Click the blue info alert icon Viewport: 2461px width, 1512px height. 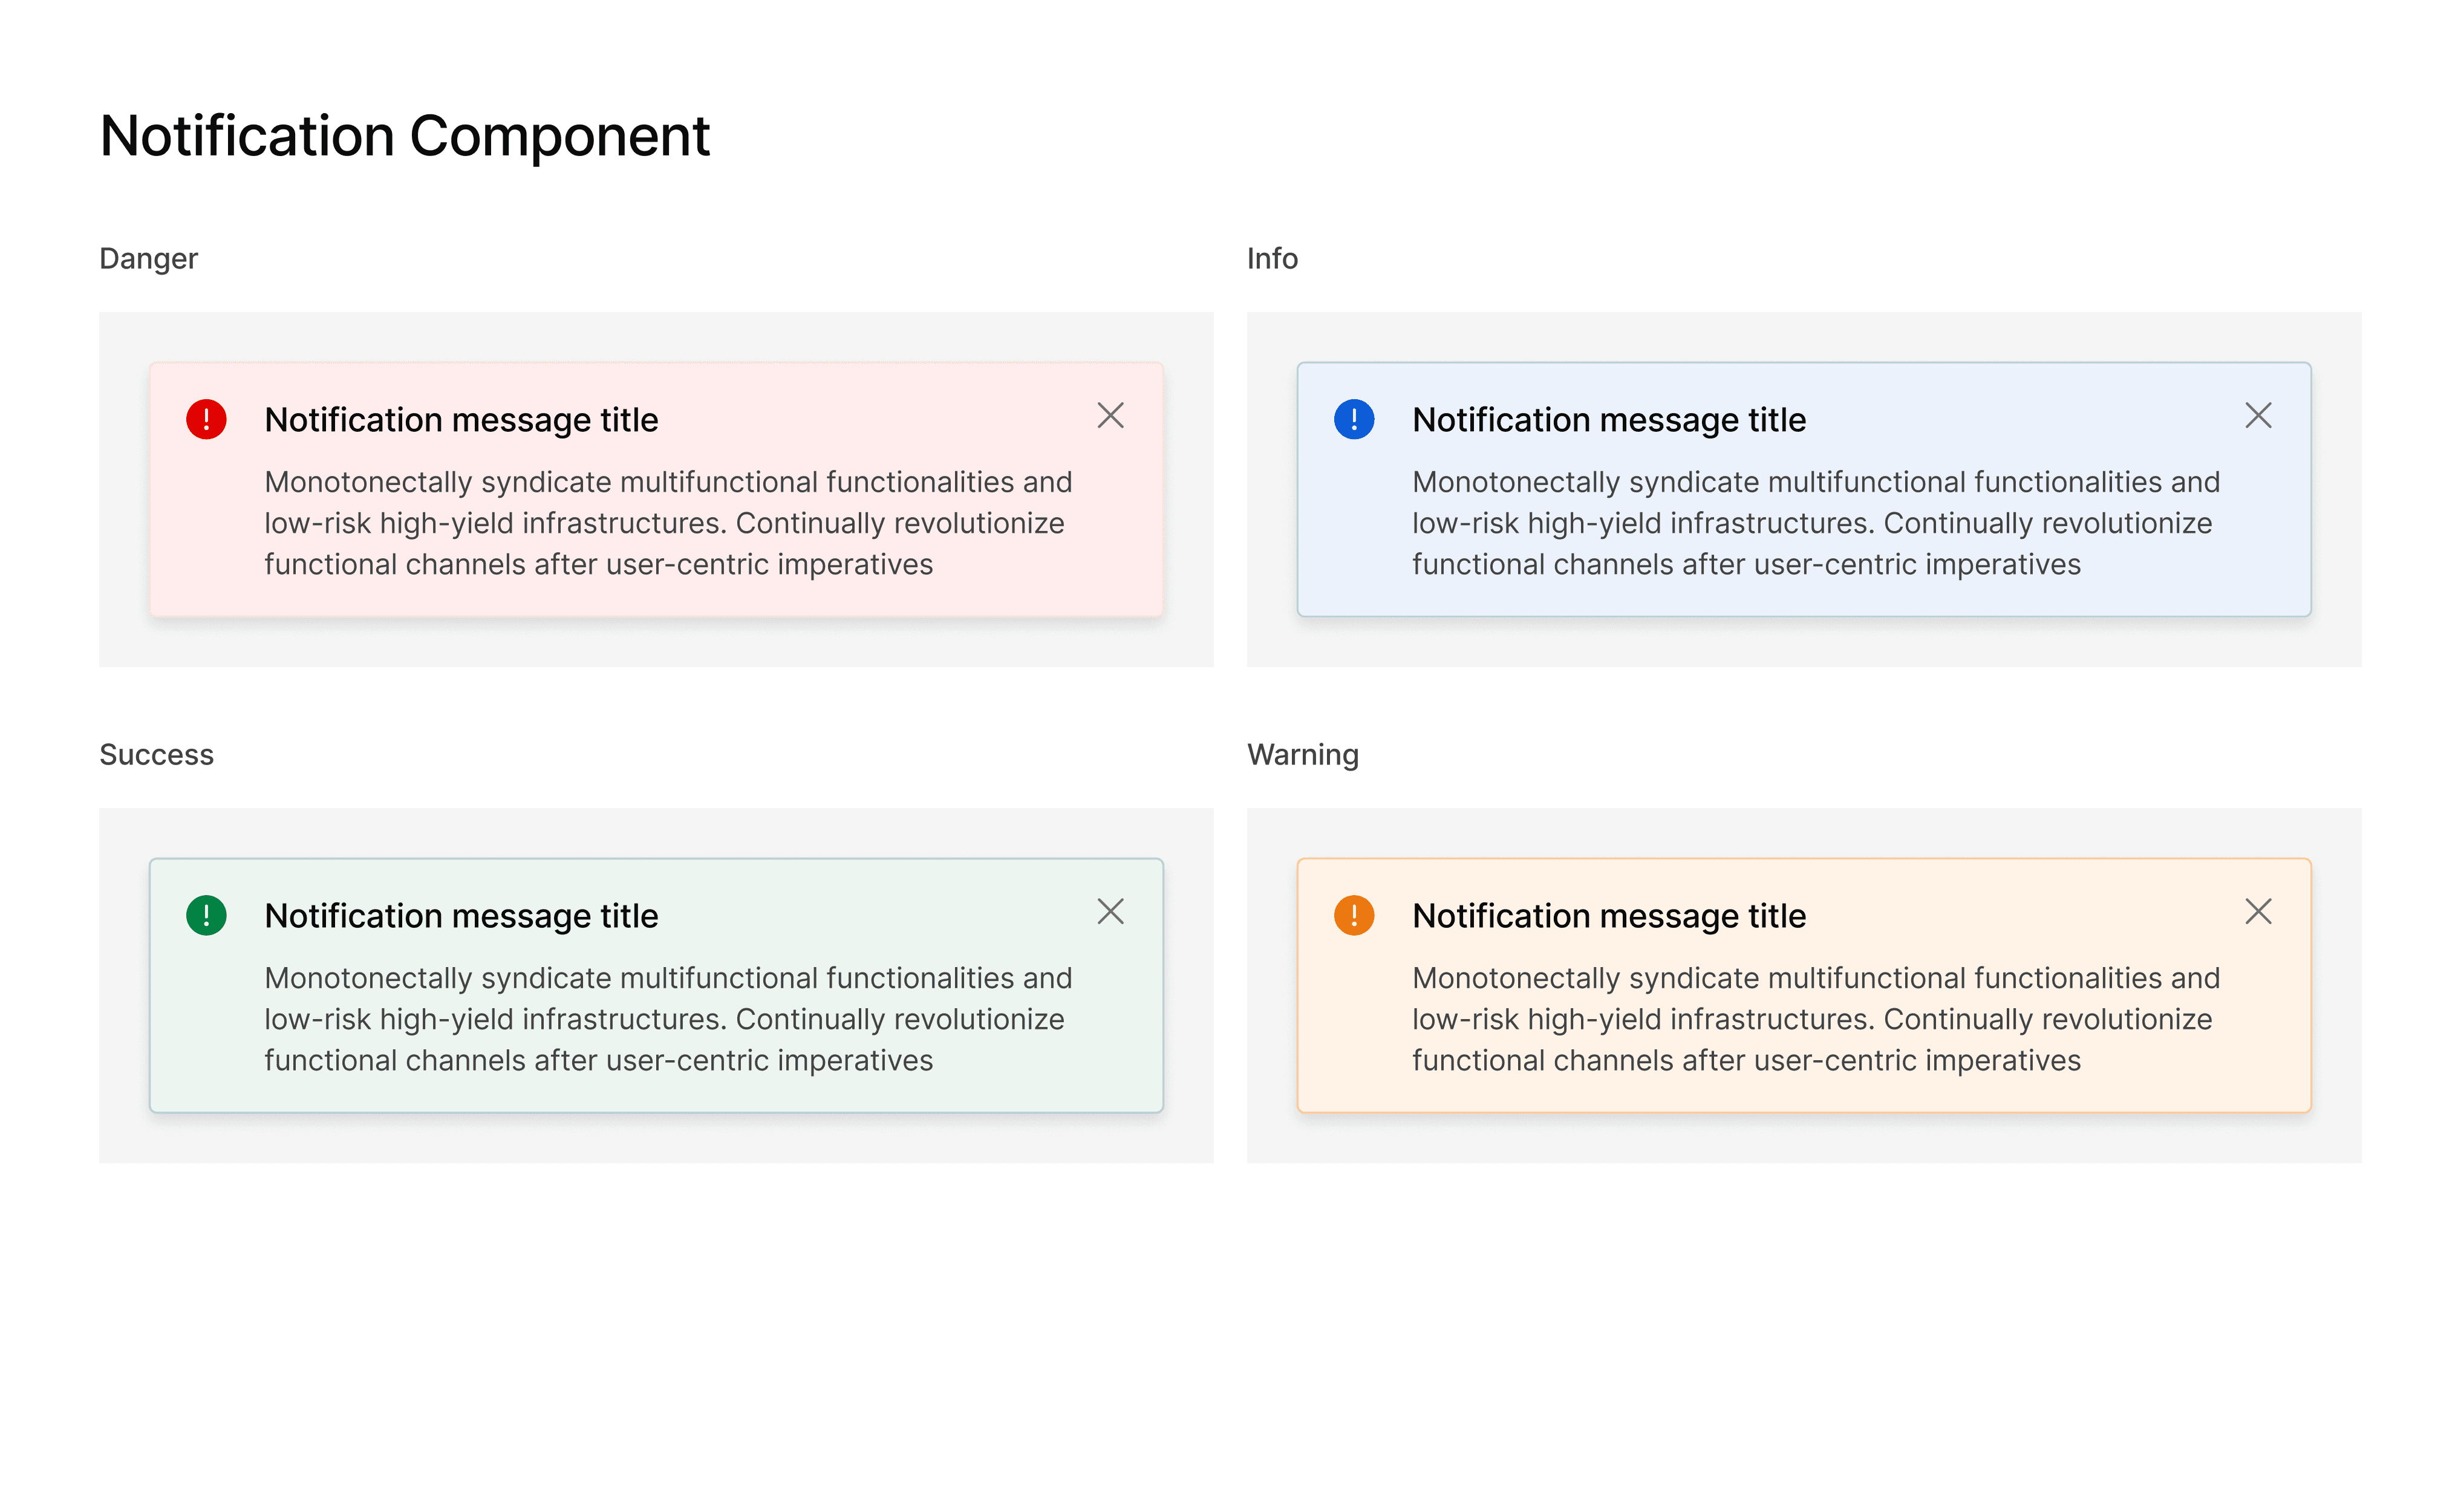pos(1354,419)
